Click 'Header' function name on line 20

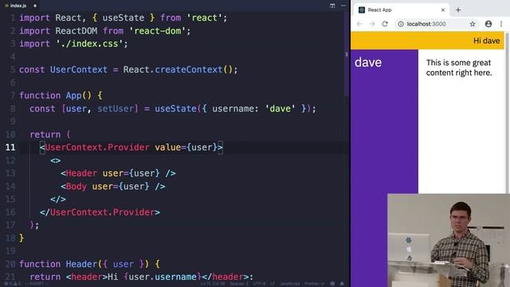tap(81, 264)
